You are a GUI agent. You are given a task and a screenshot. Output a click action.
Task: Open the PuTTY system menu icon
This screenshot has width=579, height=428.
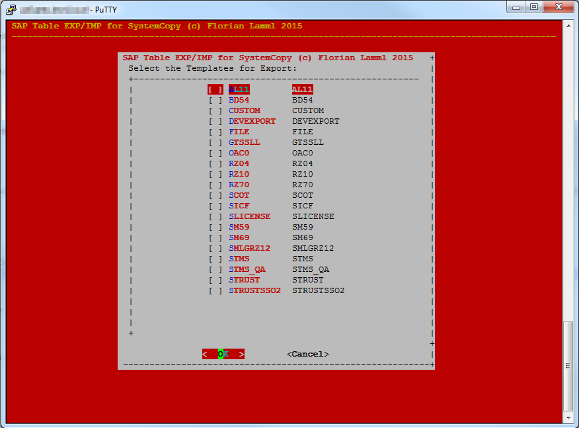11,9
